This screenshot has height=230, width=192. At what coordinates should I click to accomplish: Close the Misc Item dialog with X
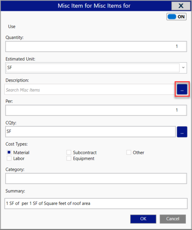pyautogui.click(x=181, y=6)
